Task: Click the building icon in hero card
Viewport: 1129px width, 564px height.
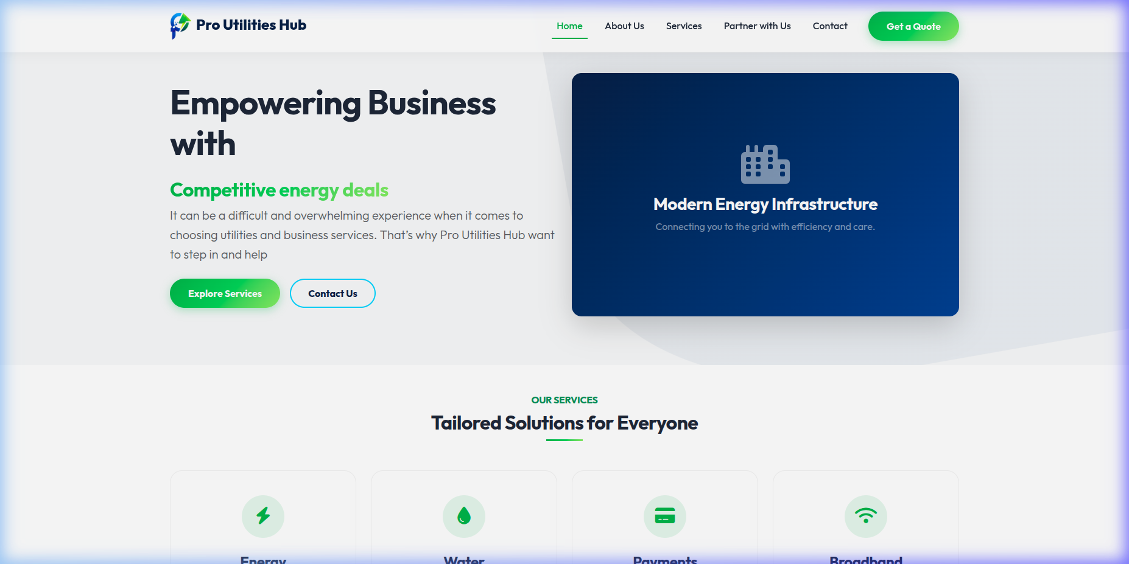Action: [x=765, y=164]
